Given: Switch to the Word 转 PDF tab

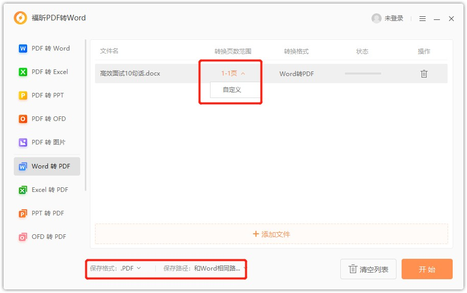Looking at the screenshot, I should pyautogui.click(x=47, y=166).
